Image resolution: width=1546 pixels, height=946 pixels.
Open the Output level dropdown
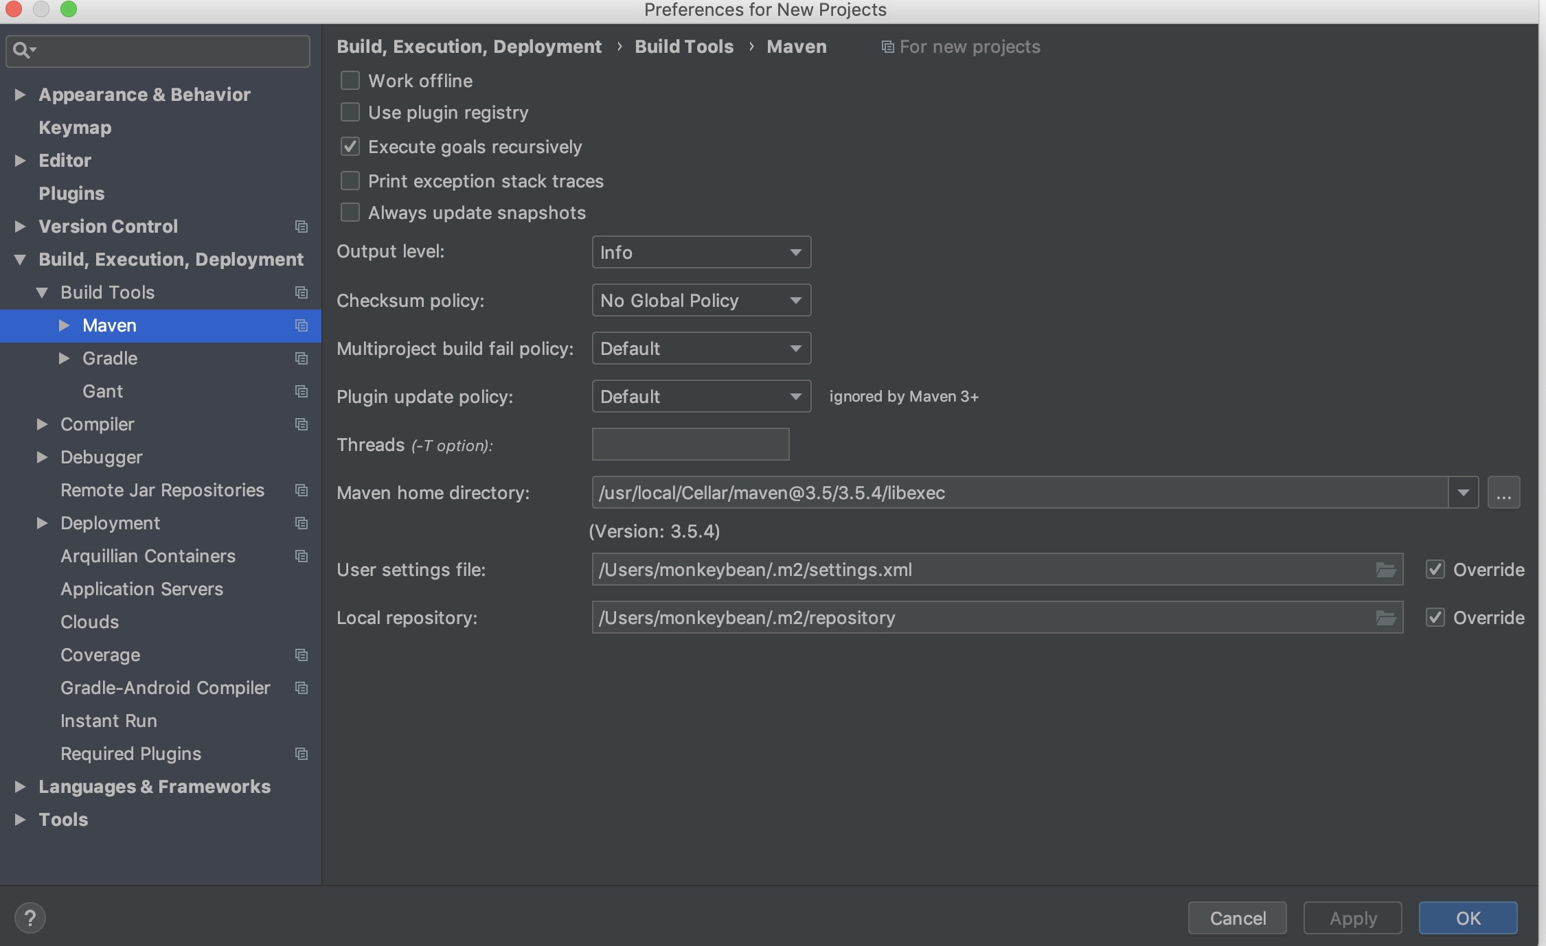(x=701, y=252)
